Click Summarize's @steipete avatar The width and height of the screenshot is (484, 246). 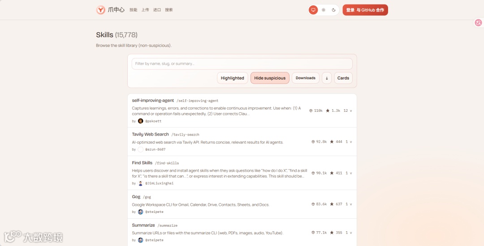[x=140, y=240]
